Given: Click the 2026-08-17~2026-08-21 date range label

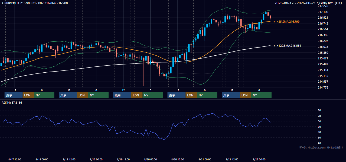Looking at the screenshot, I should point(309,3).
